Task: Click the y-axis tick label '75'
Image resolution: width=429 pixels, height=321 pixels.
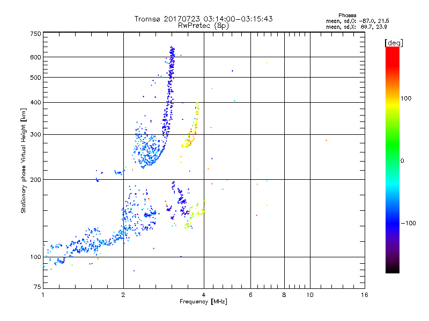Action: (38, 287)
